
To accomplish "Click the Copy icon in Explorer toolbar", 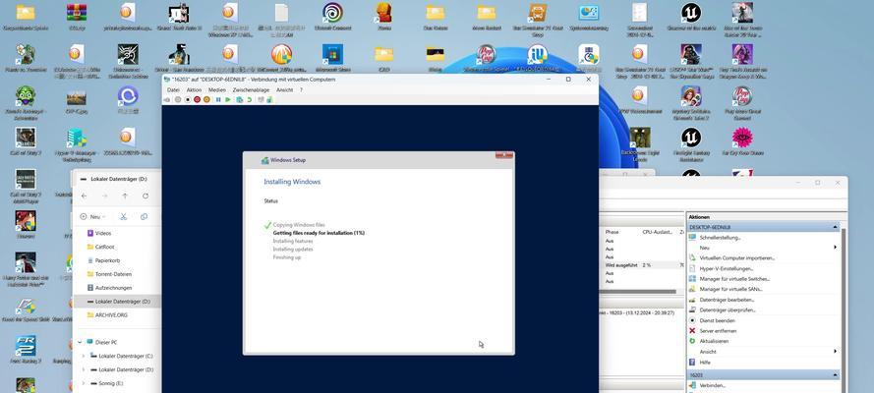I will point(144,216).
